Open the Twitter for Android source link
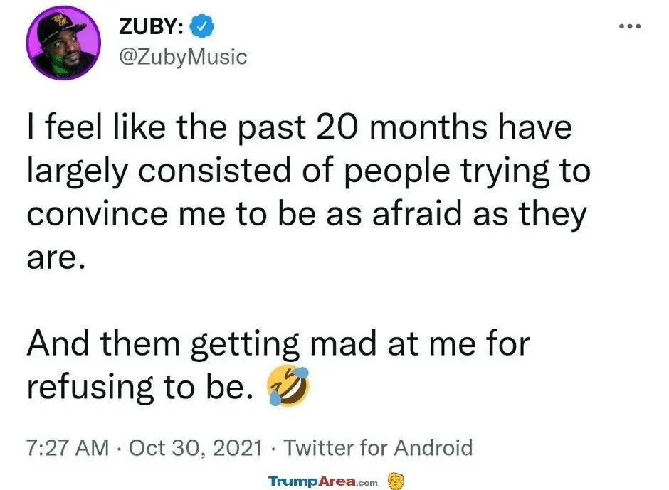The image size is (669, 490). point(378,448)
